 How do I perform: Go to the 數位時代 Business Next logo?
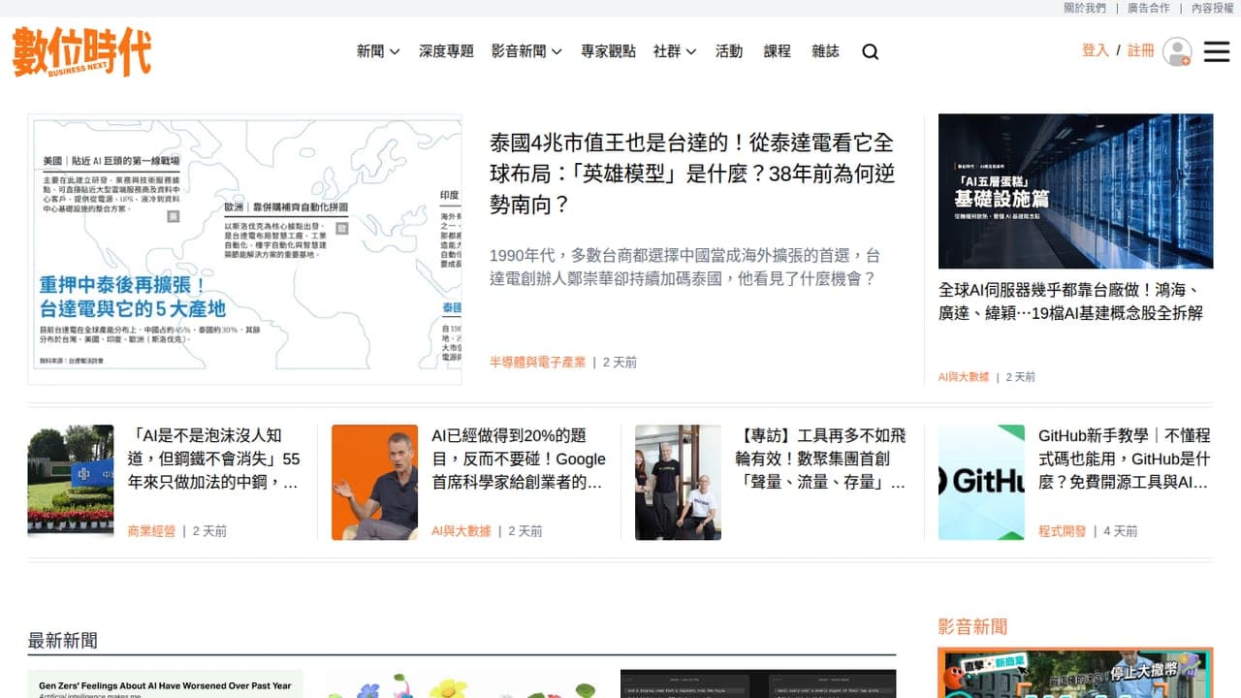(81, 51)
